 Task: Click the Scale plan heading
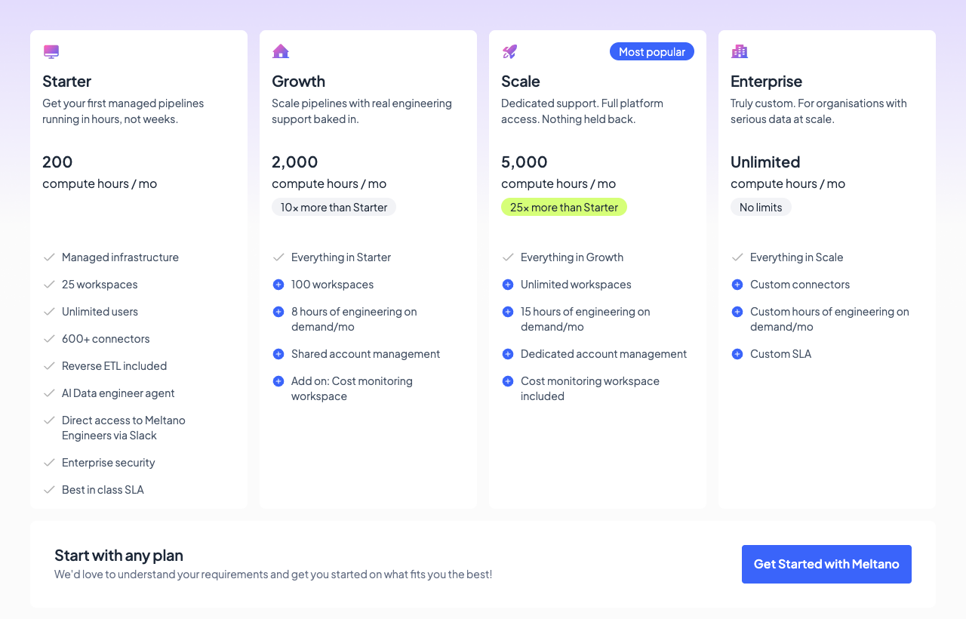click(x=521, y=81)
